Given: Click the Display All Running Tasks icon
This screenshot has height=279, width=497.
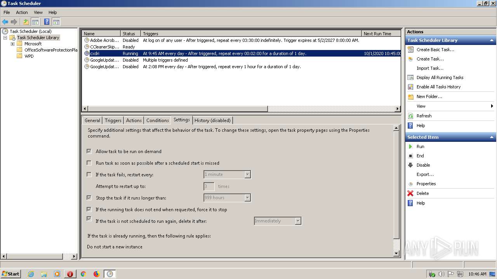Looking at the screenshot, I should pos(410,77).
